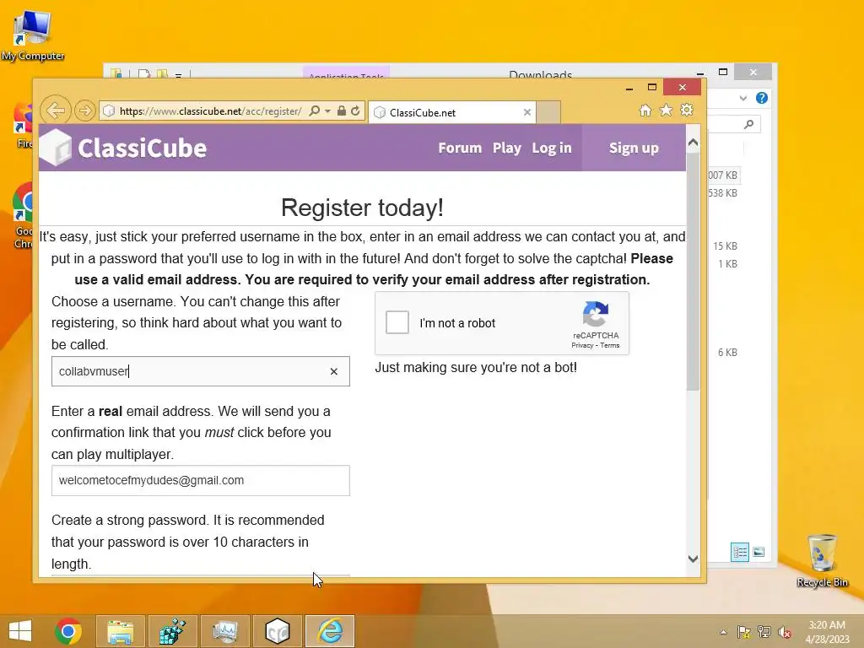Click the scrollbar down arrow on the webpage

click(x=694, y=559)
